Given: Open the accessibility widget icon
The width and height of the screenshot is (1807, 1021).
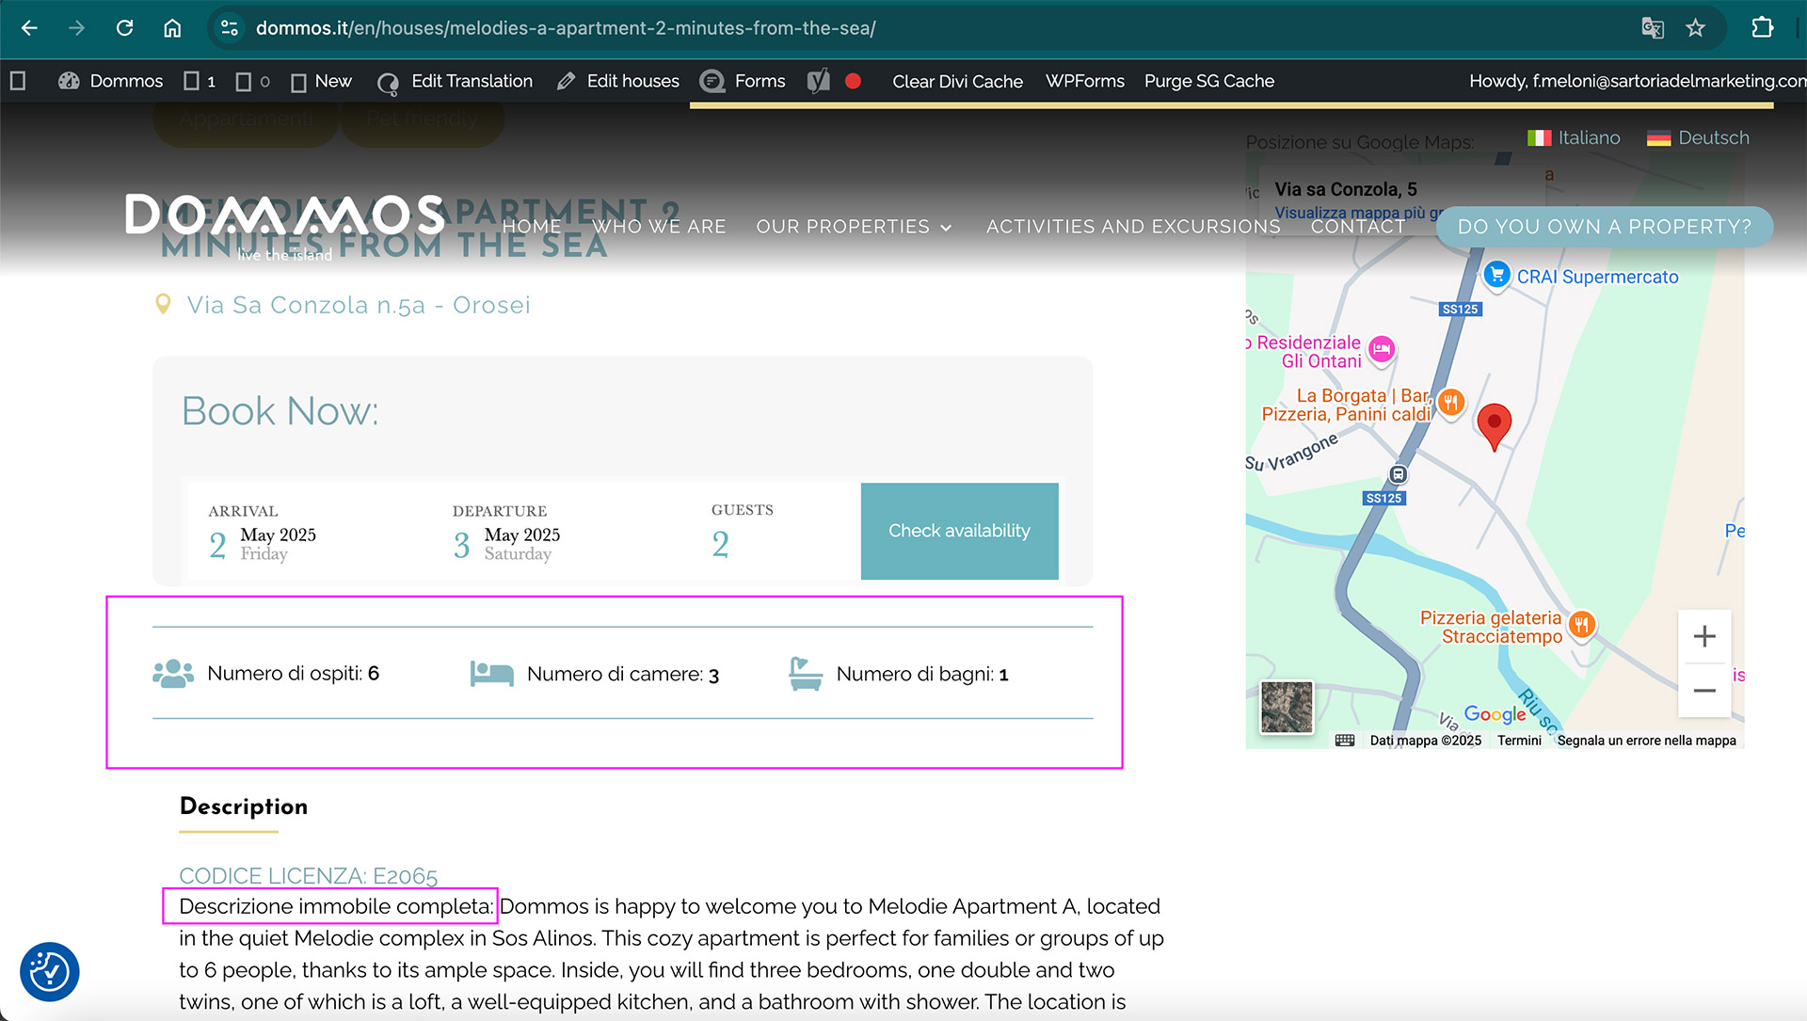Looking at the screenshot, I should pyautogui.click(x=49, y=971).
